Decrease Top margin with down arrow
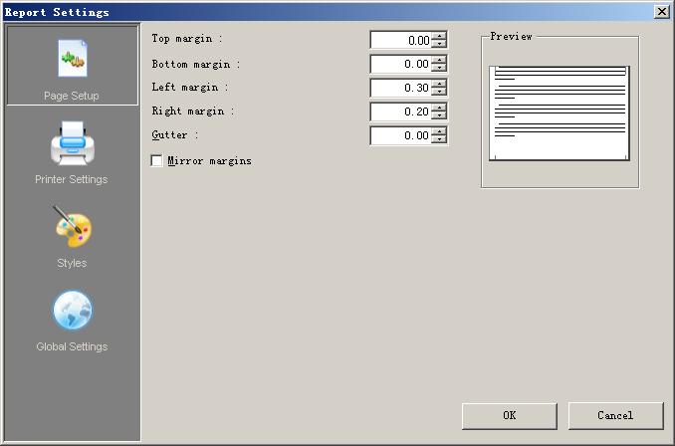Image resolution: width=675 pixels, height=446 pixels. 439,45
